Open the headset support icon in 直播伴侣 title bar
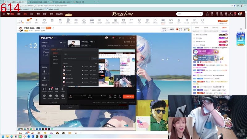The height and width of the screenshot is (139, 247). (x=116, y=38)
